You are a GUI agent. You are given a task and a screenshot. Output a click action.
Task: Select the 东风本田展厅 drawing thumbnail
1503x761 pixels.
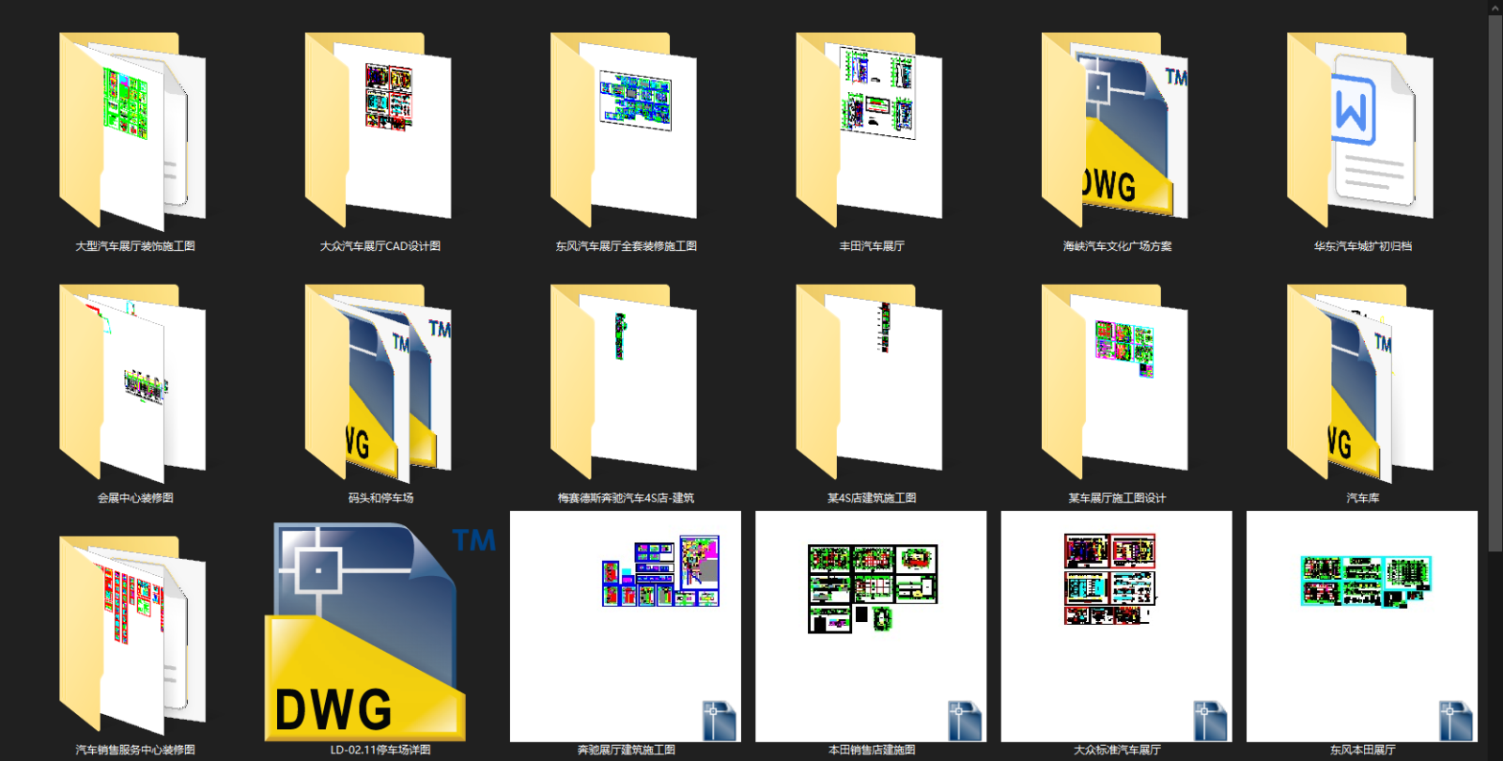(x=1362, y=627)
